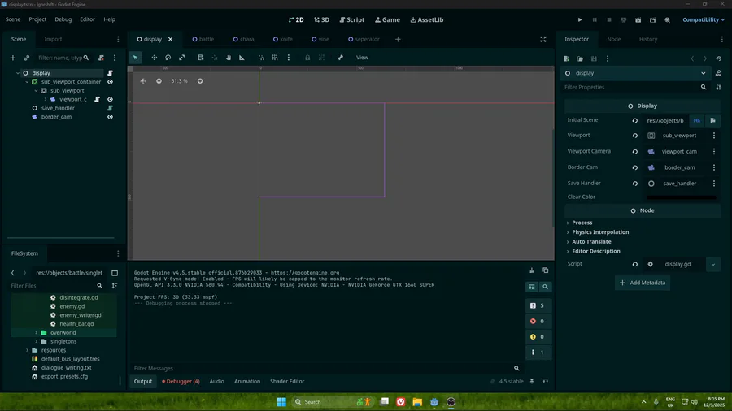Click the Add Metadata button

click(x=643, y=283)
